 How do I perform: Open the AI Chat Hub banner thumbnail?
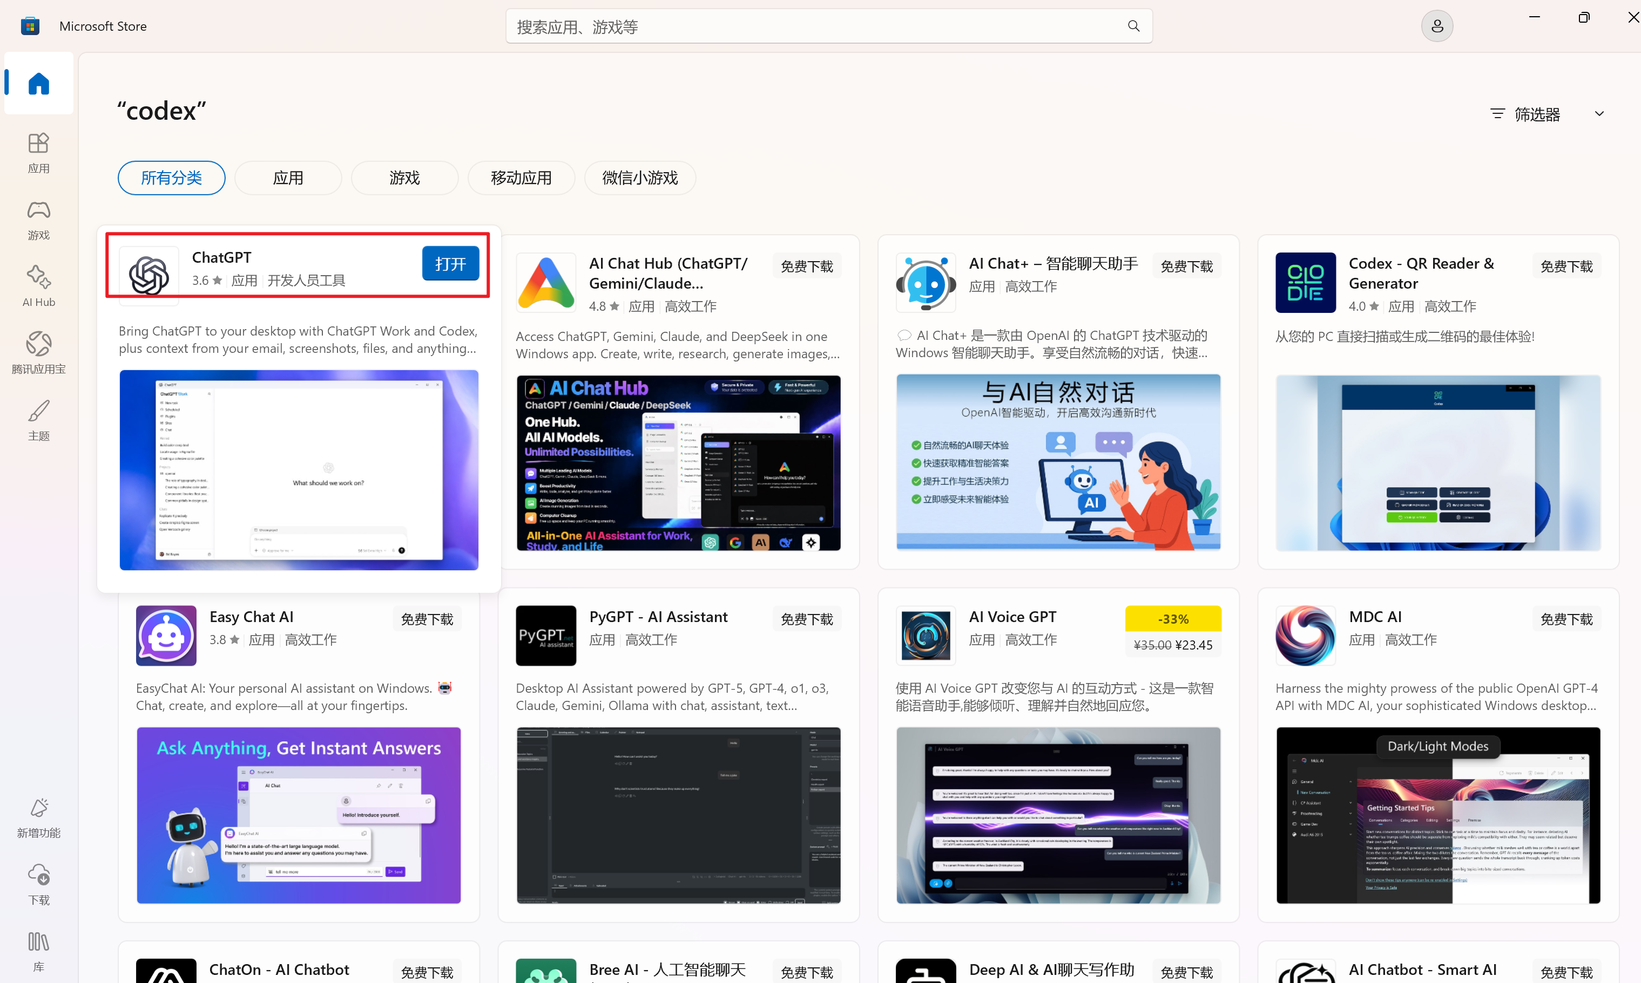click(679, 463)
